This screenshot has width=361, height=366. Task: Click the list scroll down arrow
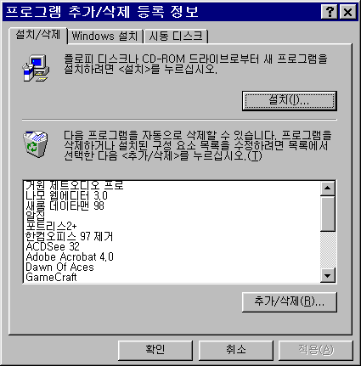328,275
